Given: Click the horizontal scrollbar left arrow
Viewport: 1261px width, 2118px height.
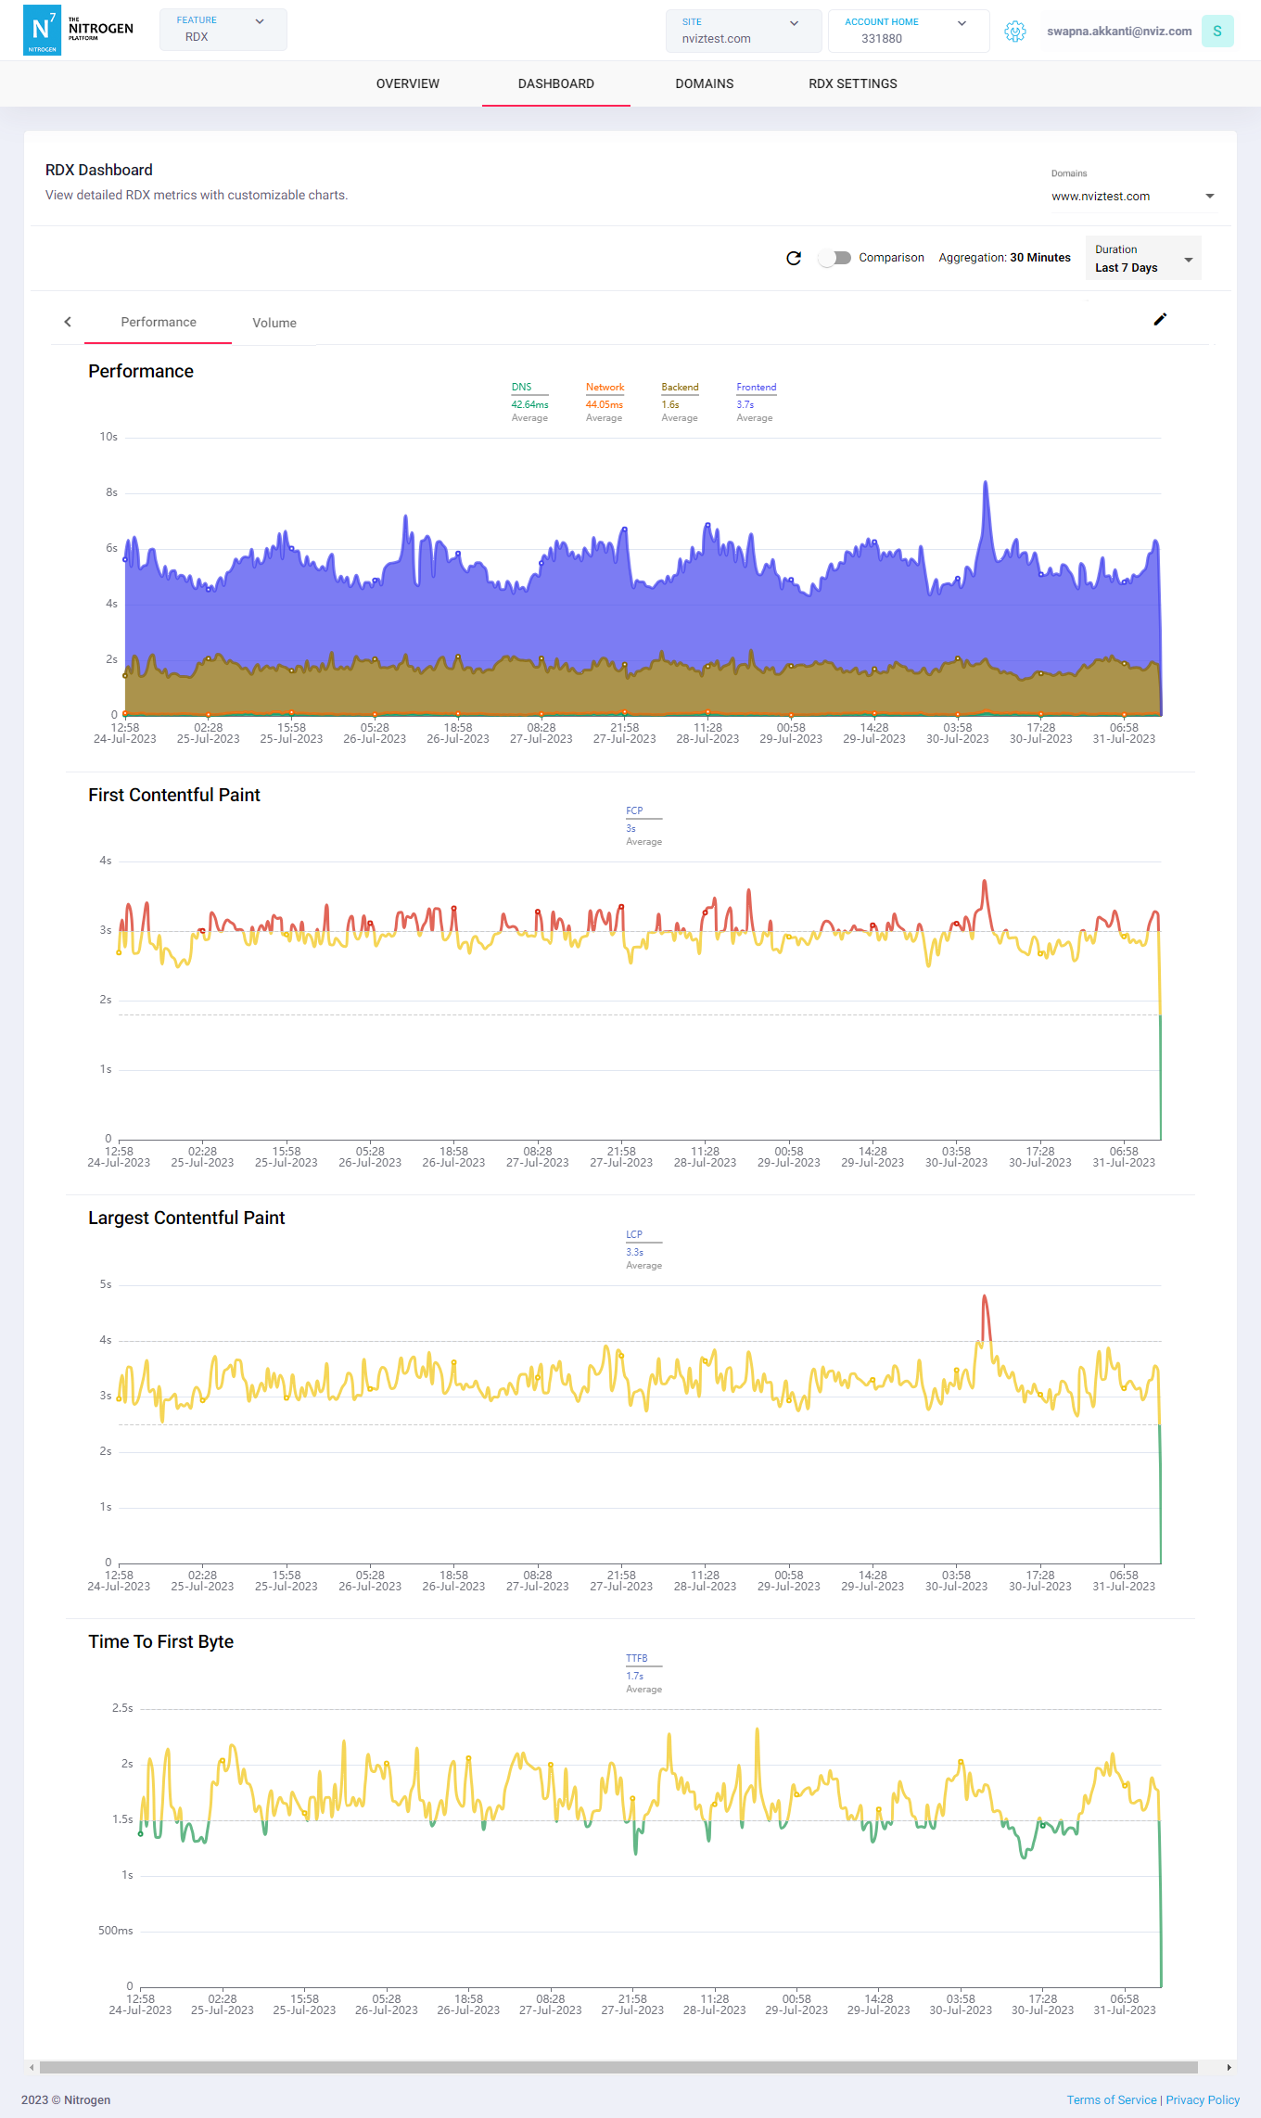Looking at the screenshot, I should pyautogui.click(x=32, y=2067).
